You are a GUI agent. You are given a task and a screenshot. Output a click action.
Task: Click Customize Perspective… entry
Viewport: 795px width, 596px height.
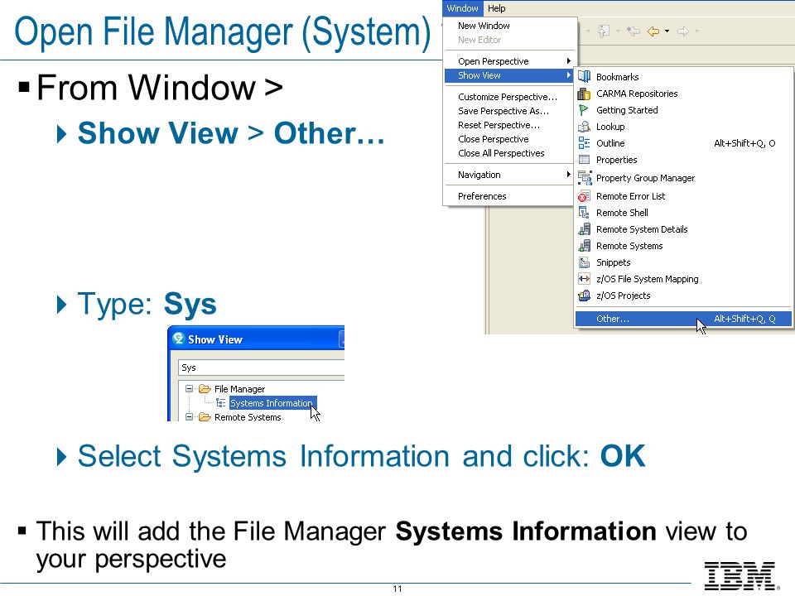508,97
